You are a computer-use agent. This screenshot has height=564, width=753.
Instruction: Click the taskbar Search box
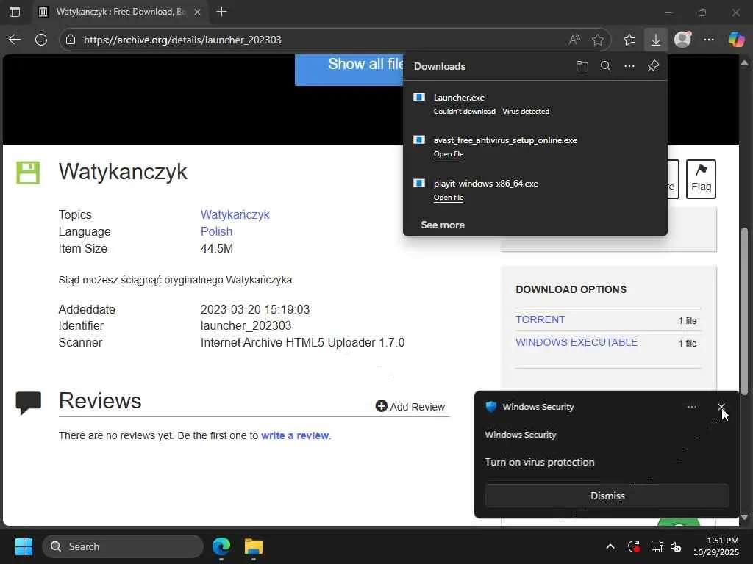tap(123, 546)
